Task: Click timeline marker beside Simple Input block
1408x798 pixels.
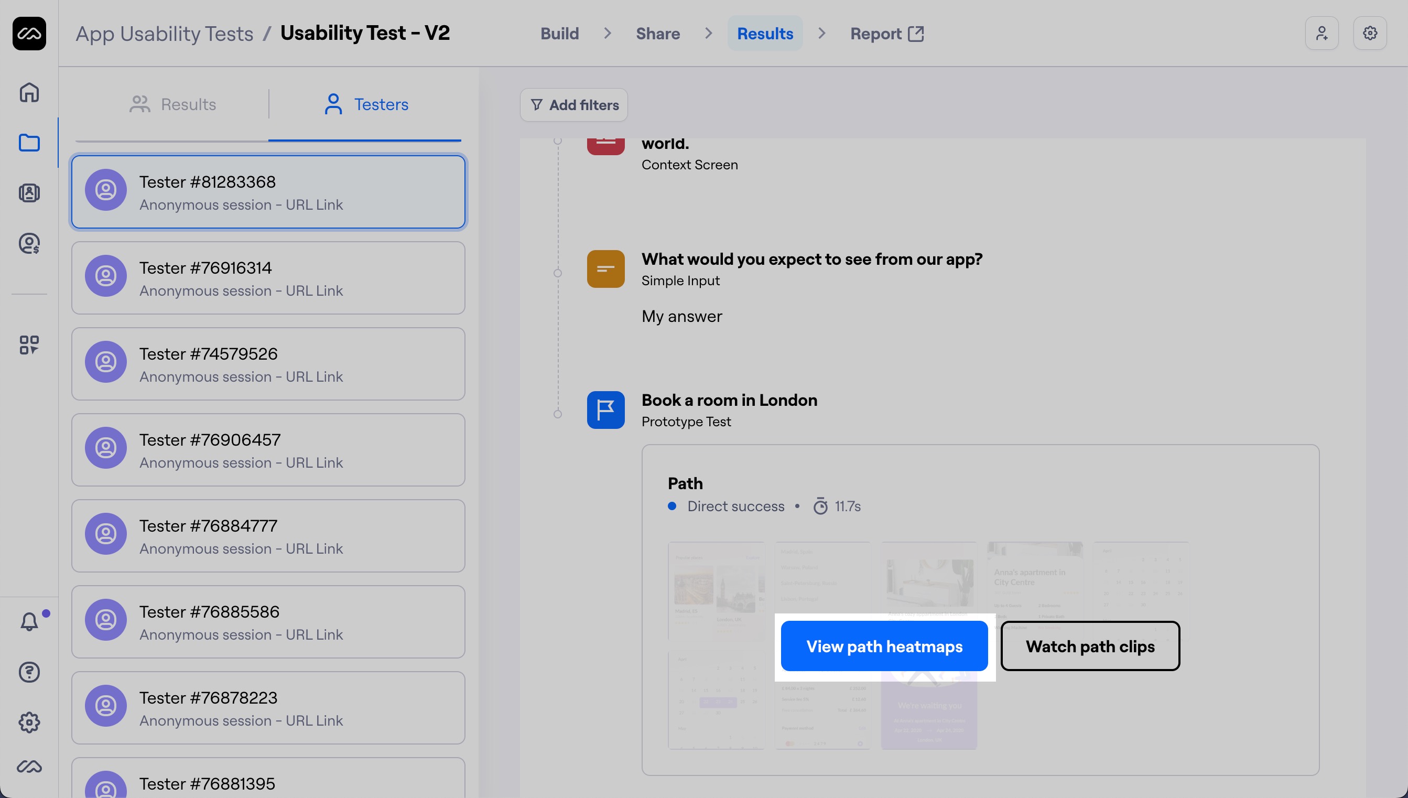Action: (x=558, y=273)
